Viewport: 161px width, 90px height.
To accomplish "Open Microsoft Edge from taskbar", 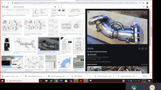I will pyautogui.click(x=61, y=81).
